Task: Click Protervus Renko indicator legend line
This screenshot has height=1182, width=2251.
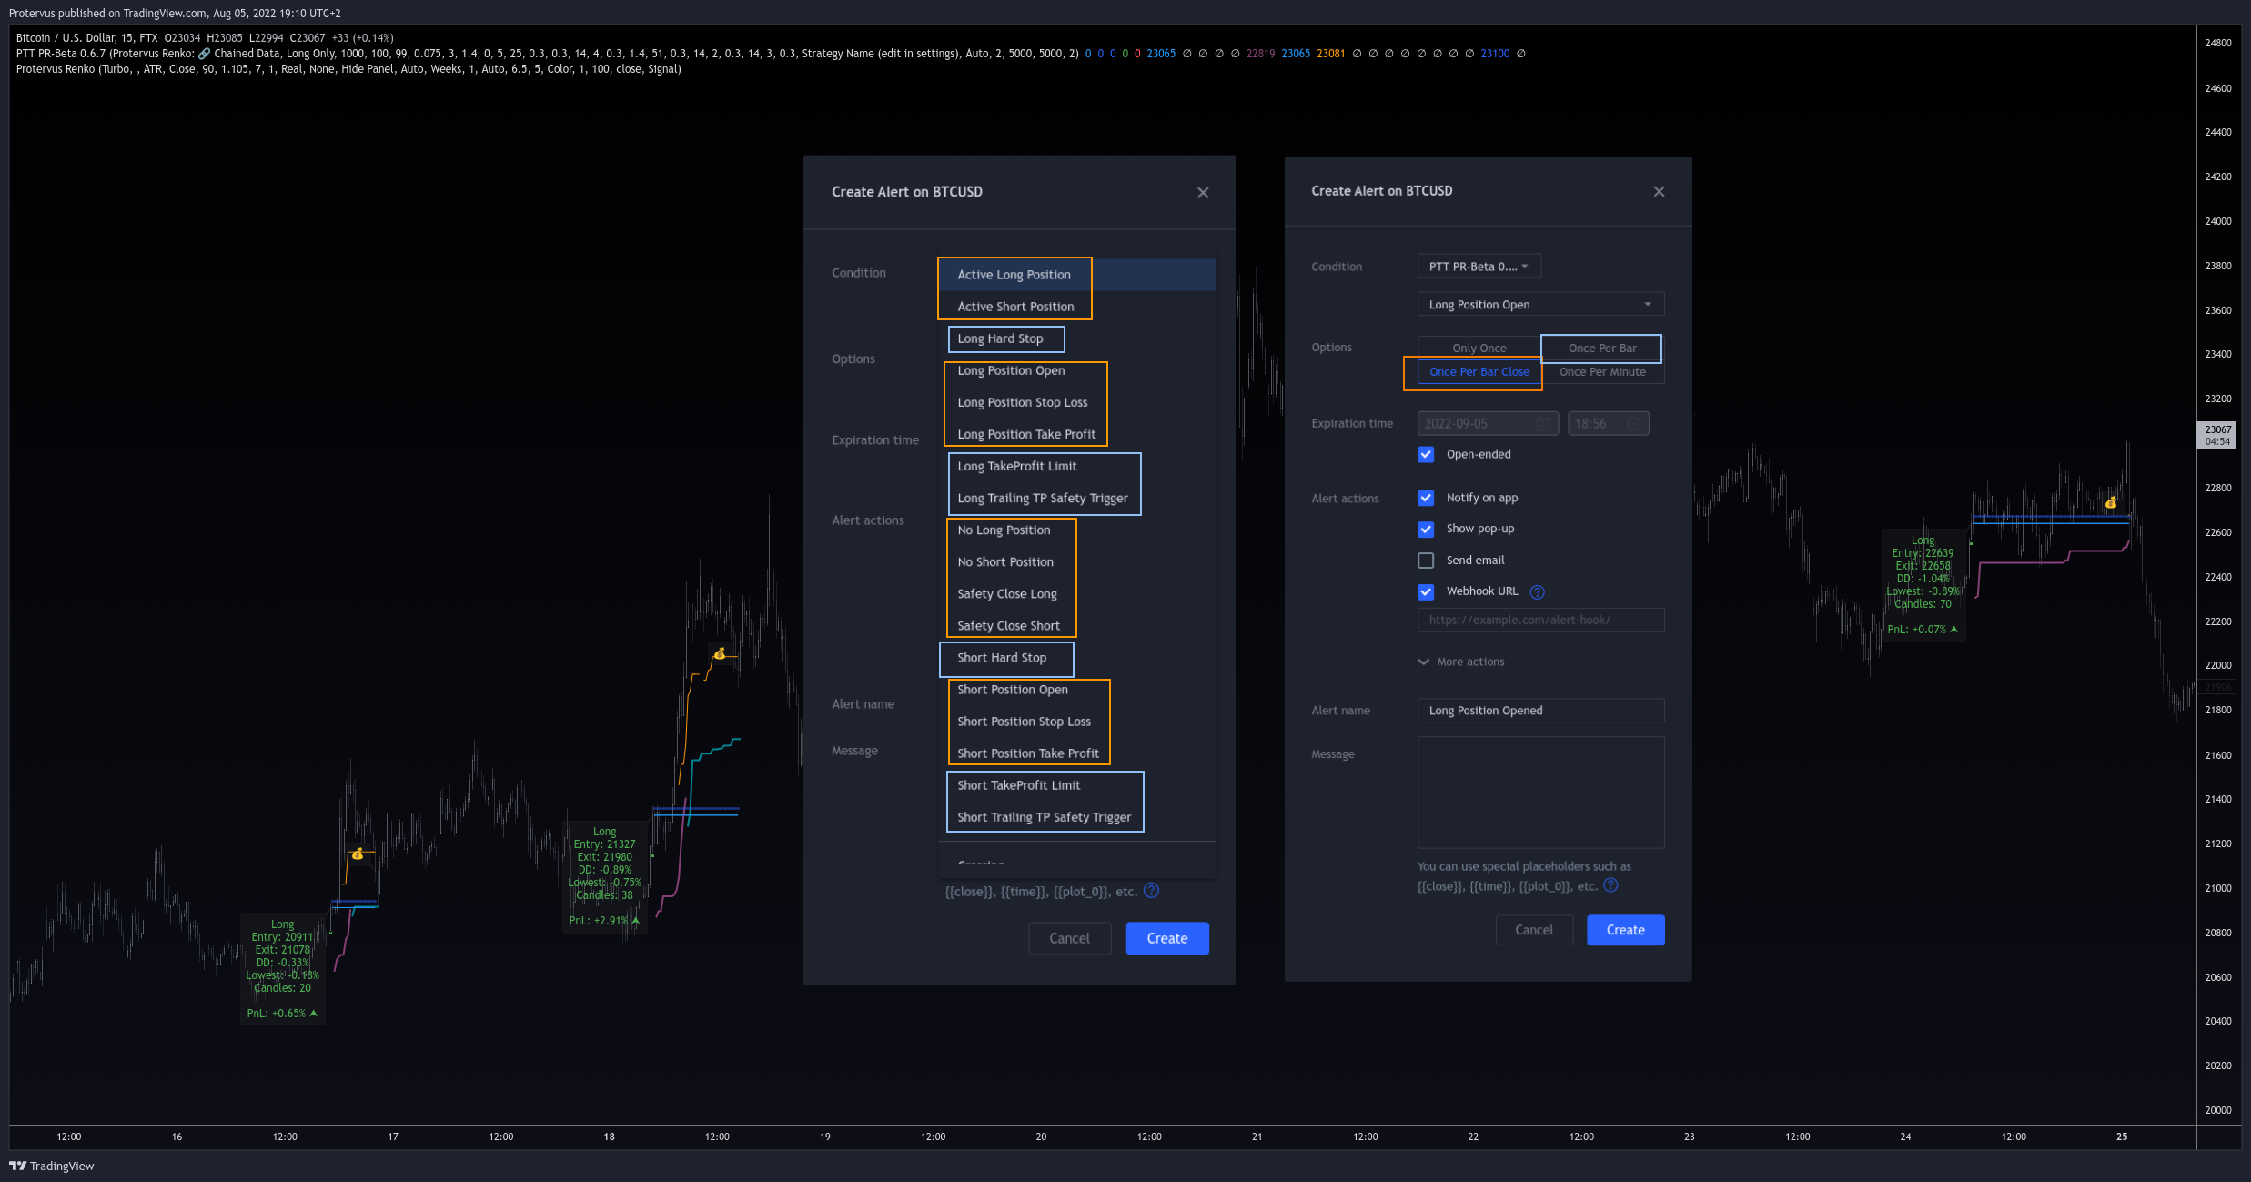Action: coord(348,69)
